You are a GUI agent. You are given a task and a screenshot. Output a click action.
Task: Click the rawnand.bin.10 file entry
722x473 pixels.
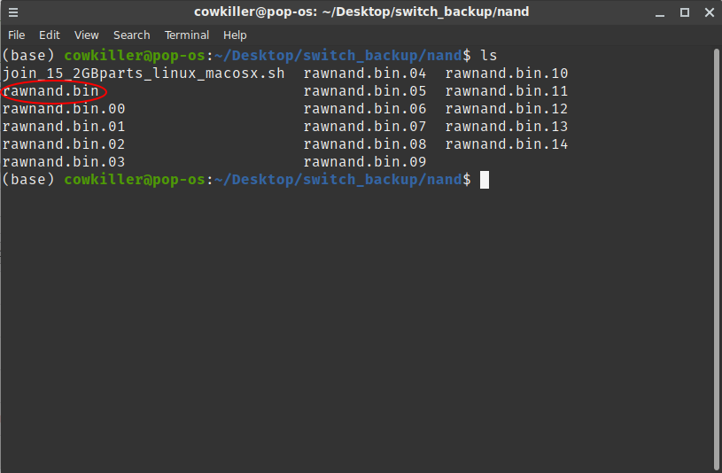pyautogui.click(x=506, y=74)
